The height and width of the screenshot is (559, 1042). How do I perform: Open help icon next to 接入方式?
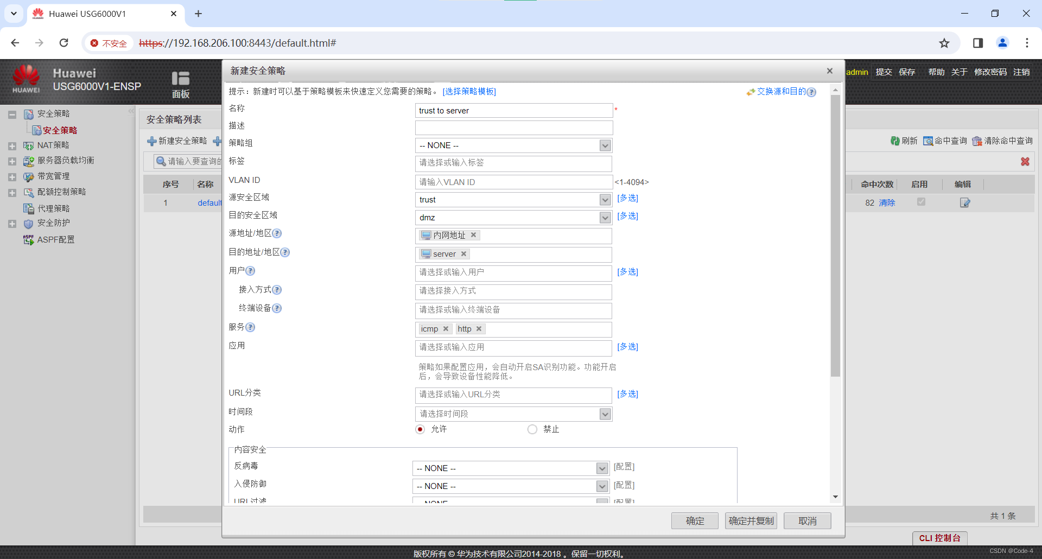277,290
